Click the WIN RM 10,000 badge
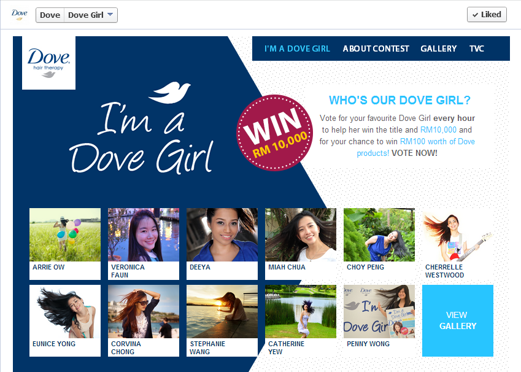Viewport: 521px width, 372px height. [274, 133]
